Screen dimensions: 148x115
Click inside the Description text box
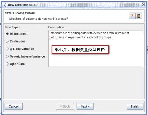point(96,49)
